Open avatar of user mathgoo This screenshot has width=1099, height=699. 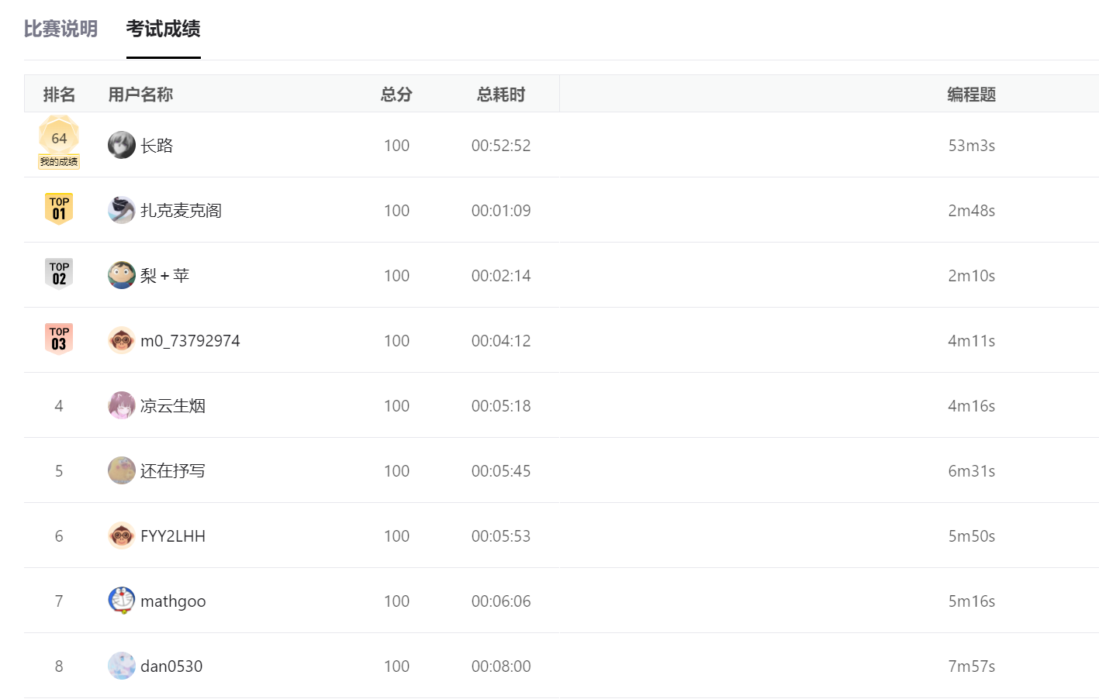pos(122,601)
